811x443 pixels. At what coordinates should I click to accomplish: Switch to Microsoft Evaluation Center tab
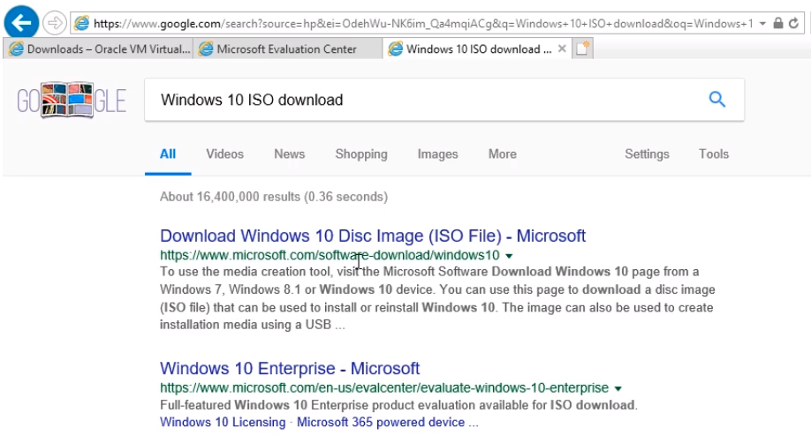click(x=287, y=49)
